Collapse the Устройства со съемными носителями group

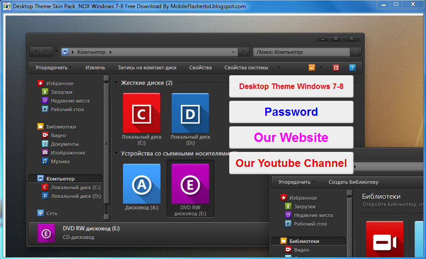pos(116,154)
